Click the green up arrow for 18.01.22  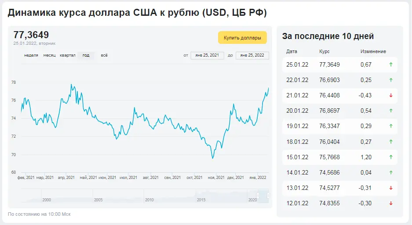pyautogui.click(x=391, y=142)
